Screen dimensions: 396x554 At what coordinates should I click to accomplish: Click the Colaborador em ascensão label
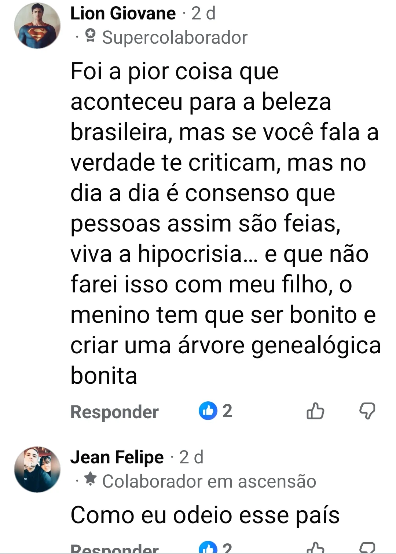209,481
